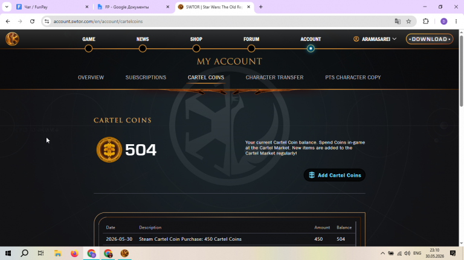The width and height of the screenshot is (464, 260).
Task: Go back using browser back arrow
Action: [8, 21]
